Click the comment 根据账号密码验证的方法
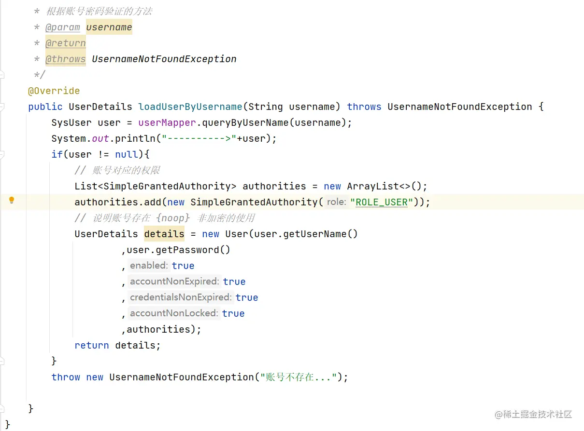This screenshot has height=431, width=584. click(x=99, y=11)
